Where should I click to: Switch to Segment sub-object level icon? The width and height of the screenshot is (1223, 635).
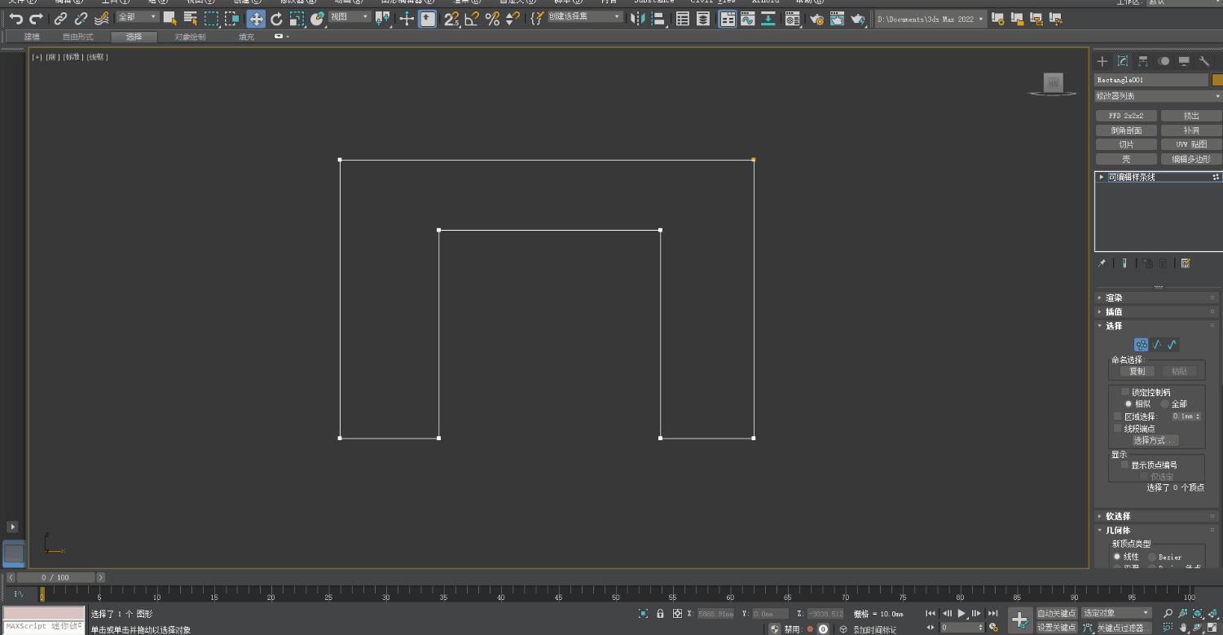pos(1156,345)
